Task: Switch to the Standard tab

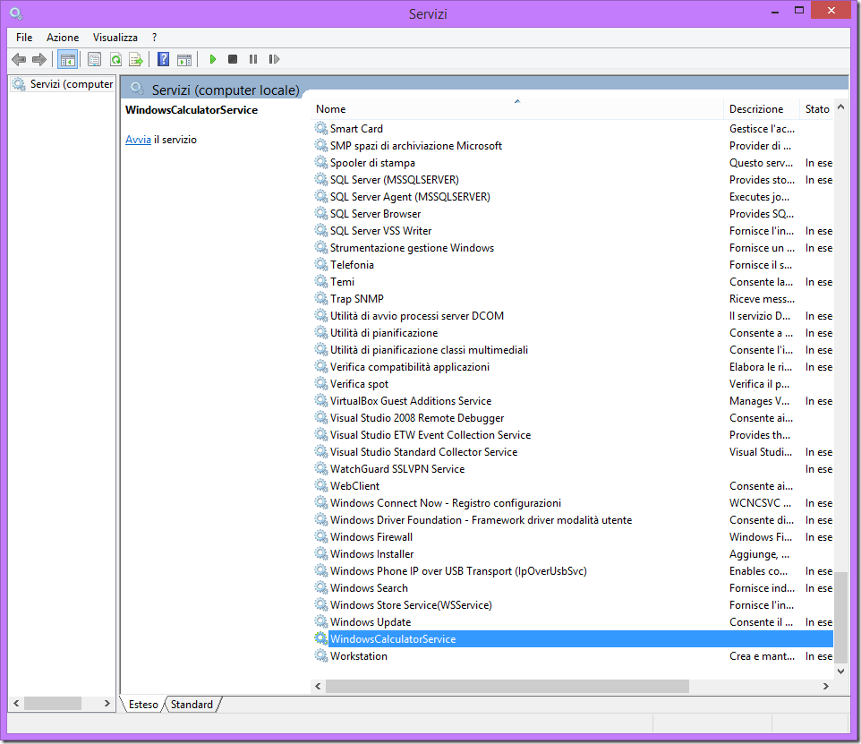Action: click(x=192, y=705)
